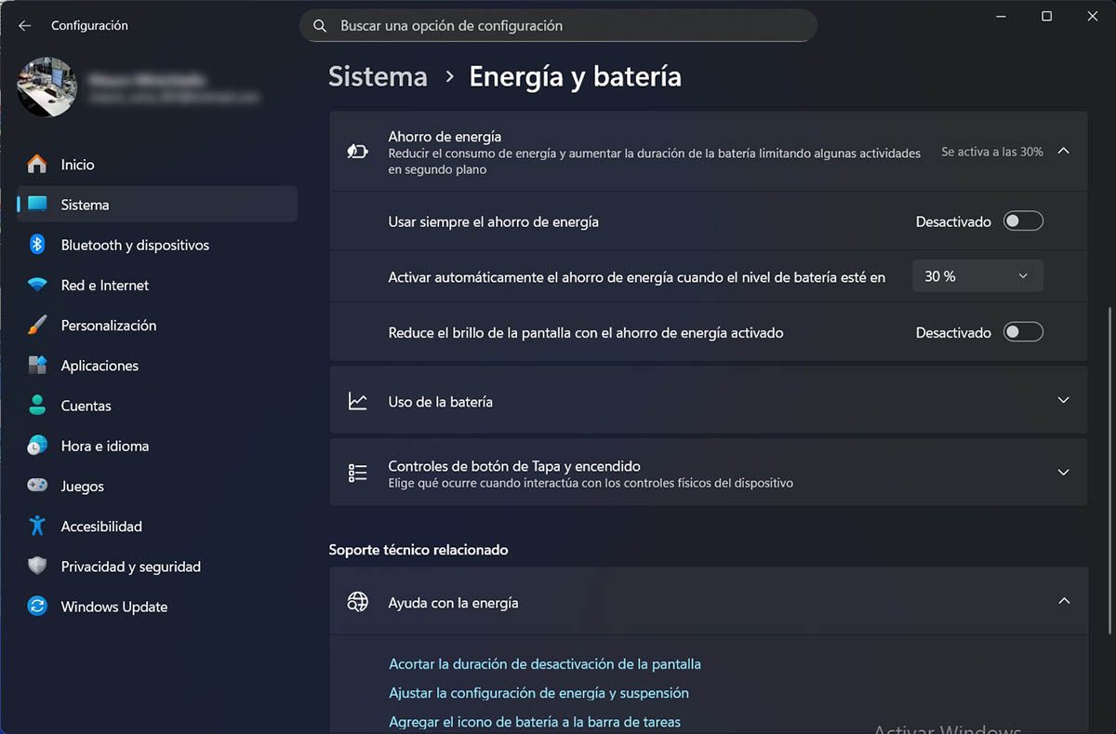Screen dimensions: 1116x734
Task: Click the Accesibilidad person icon
Action: (37, 527)
